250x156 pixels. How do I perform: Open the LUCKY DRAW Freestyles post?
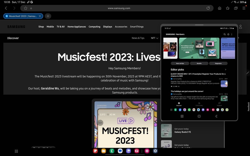[199, 80]
